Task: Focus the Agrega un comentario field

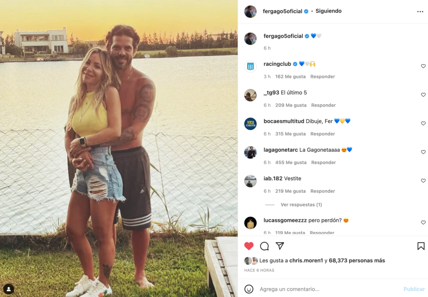Action: pos(328,289)
